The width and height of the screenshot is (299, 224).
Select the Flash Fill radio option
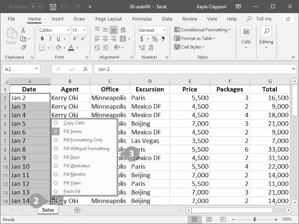(x=56, y=191)
